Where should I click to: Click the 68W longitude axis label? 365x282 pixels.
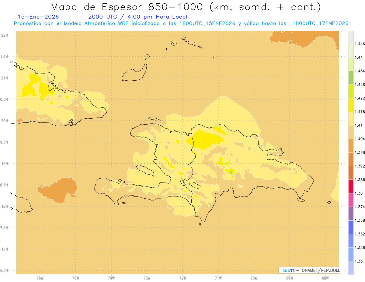[x=325, y=278]
